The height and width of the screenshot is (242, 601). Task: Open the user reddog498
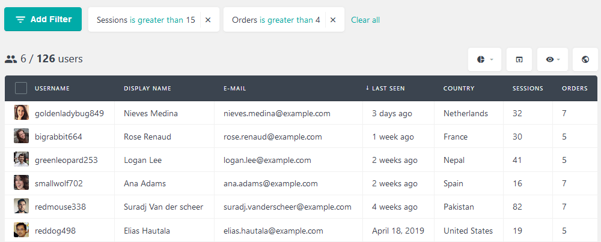55,231
